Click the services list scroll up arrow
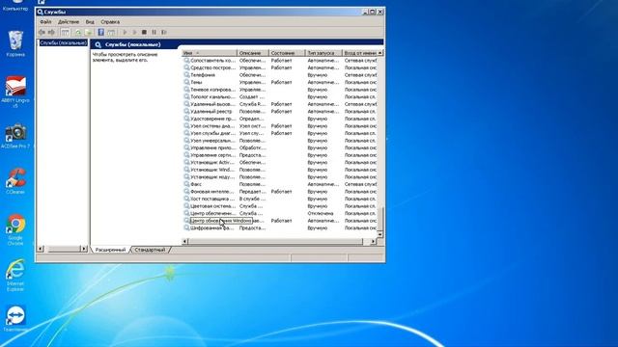 click(380, 53)
